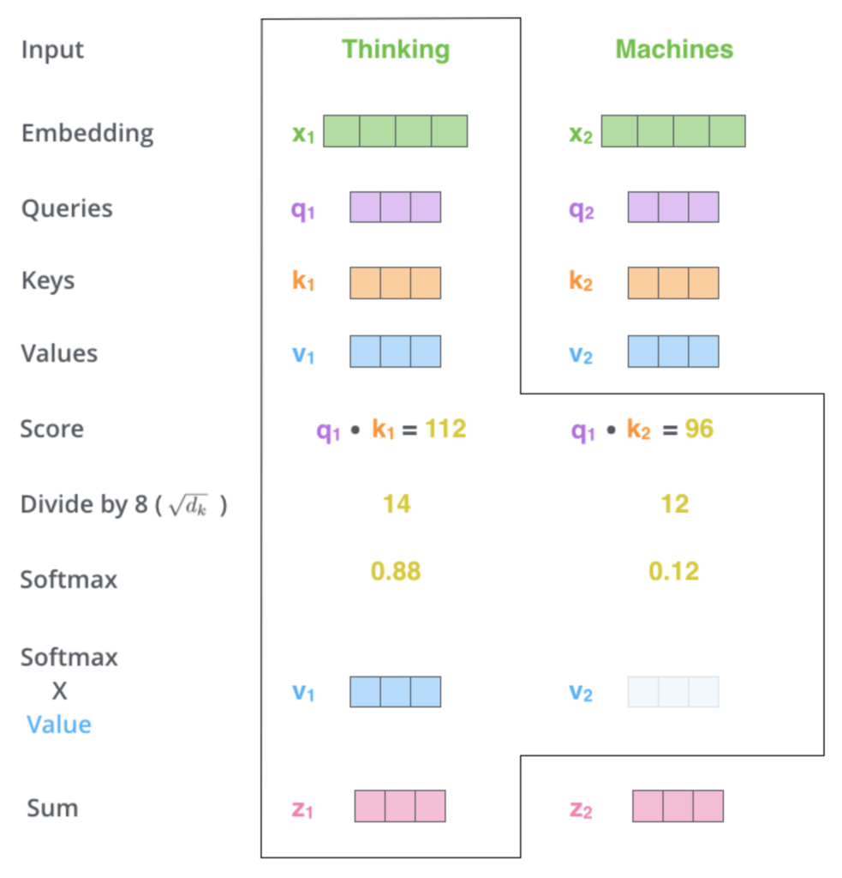Click the score value 96
This screenshot has height=878, width=842.
coord(699,430)
